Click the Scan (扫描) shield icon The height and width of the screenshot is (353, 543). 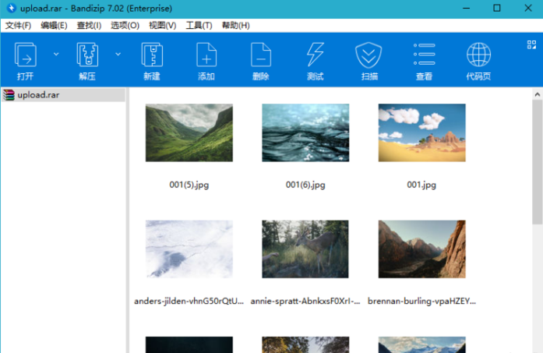368,55
